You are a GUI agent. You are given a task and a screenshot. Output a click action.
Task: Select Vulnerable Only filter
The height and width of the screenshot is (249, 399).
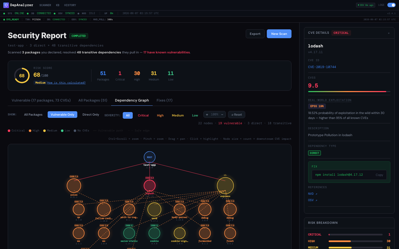(62, 115)
